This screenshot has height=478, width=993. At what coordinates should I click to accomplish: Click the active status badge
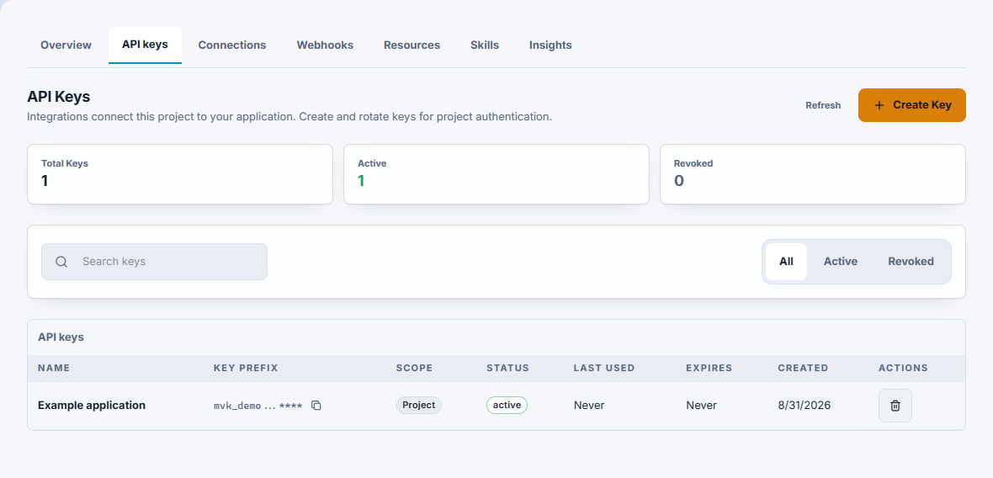click(x=507, y=405)
